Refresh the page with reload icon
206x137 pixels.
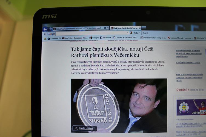point(105,28)
